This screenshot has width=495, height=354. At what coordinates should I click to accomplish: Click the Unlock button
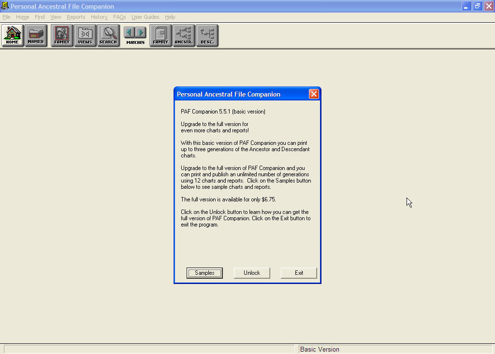[x=252, y=273]
